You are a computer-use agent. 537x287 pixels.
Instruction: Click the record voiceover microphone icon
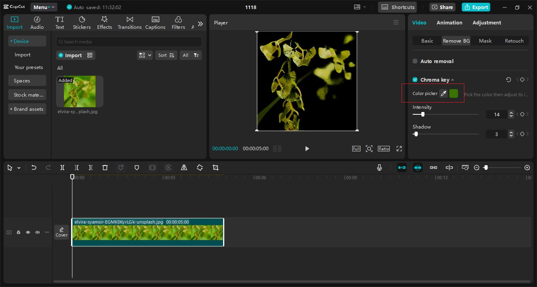[379, 168]
